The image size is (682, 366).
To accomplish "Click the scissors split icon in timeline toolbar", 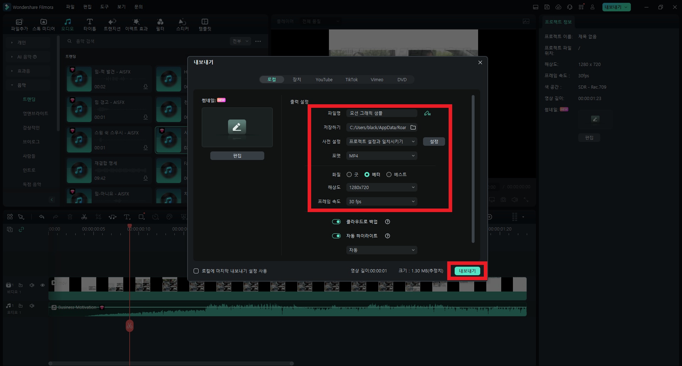I will (x=84, y=217).
